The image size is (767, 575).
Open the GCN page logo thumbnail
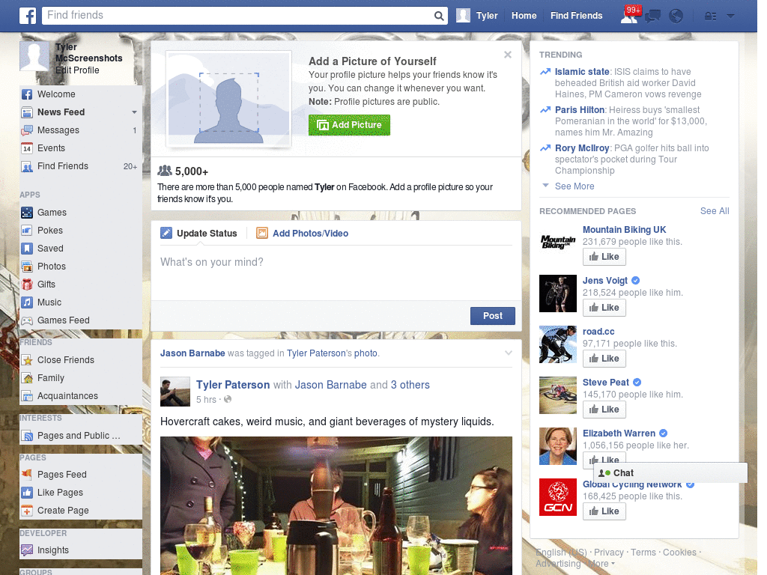[557, 497]
